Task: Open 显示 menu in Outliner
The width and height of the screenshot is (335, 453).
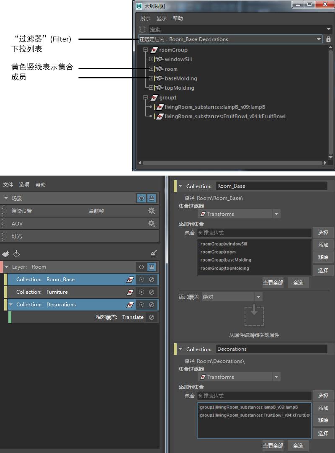Action: (x=162, y=18)
